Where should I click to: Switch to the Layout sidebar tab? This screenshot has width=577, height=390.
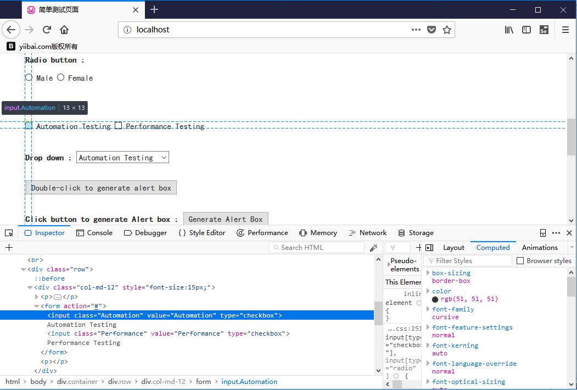453,248
